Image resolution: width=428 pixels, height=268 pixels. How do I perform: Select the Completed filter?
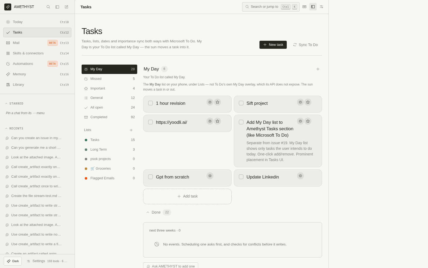(x=109, y=117)
